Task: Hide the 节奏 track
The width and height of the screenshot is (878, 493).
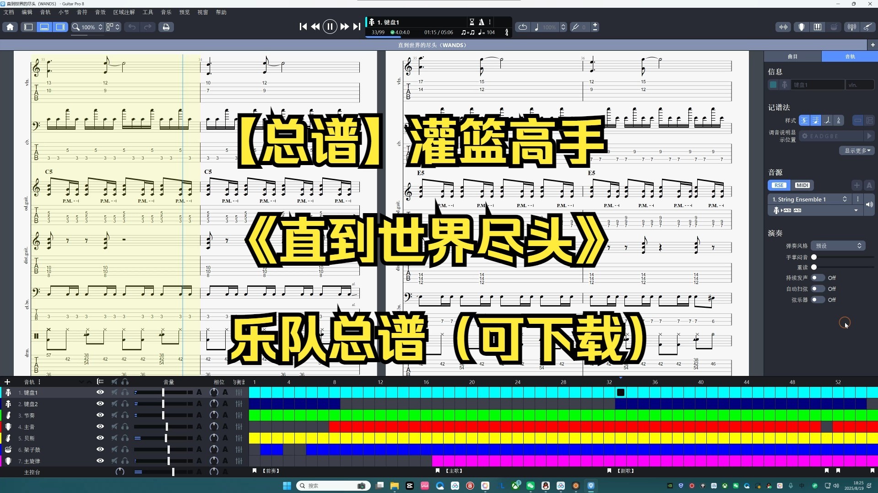Action: 100,415
